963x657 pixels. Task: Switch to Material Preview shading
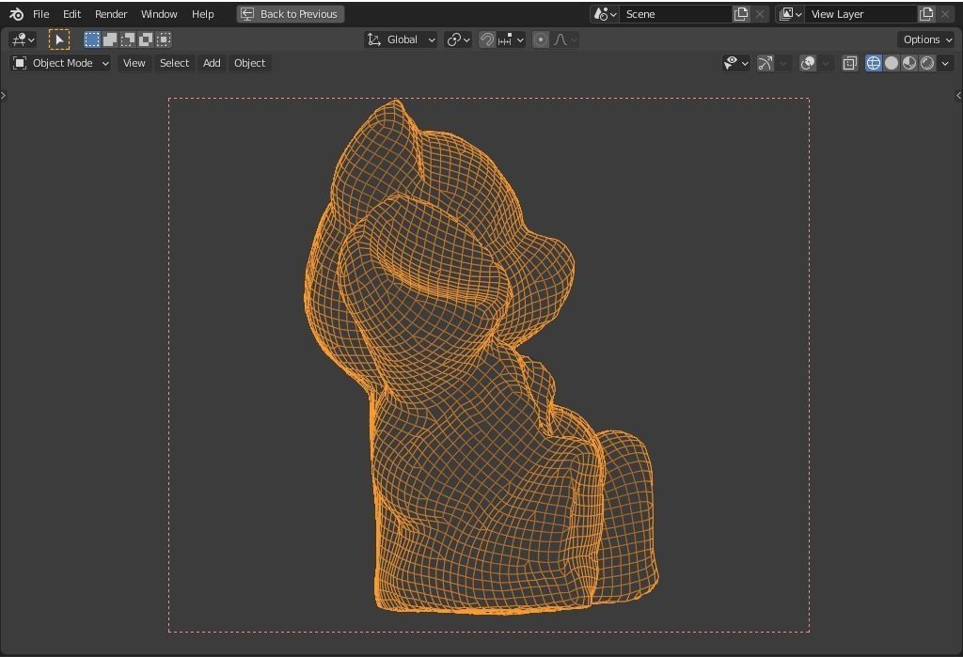tap(909, 63)
